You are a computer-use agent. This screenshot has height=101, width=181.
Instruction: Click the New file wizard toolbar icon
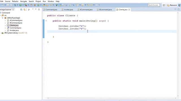click(3, 5)
